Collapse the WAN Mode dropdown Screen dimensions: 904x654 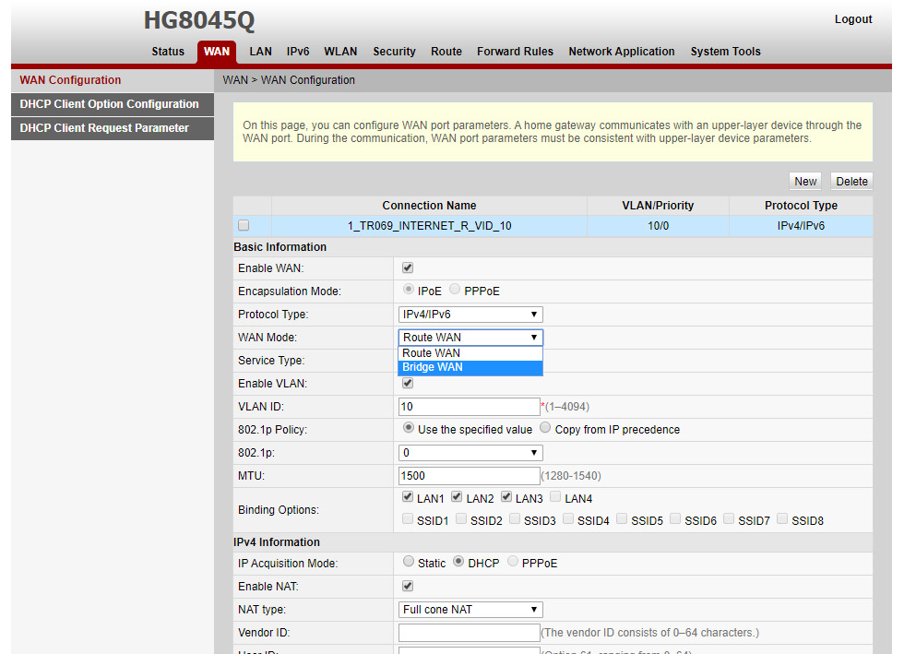[470, 338]
